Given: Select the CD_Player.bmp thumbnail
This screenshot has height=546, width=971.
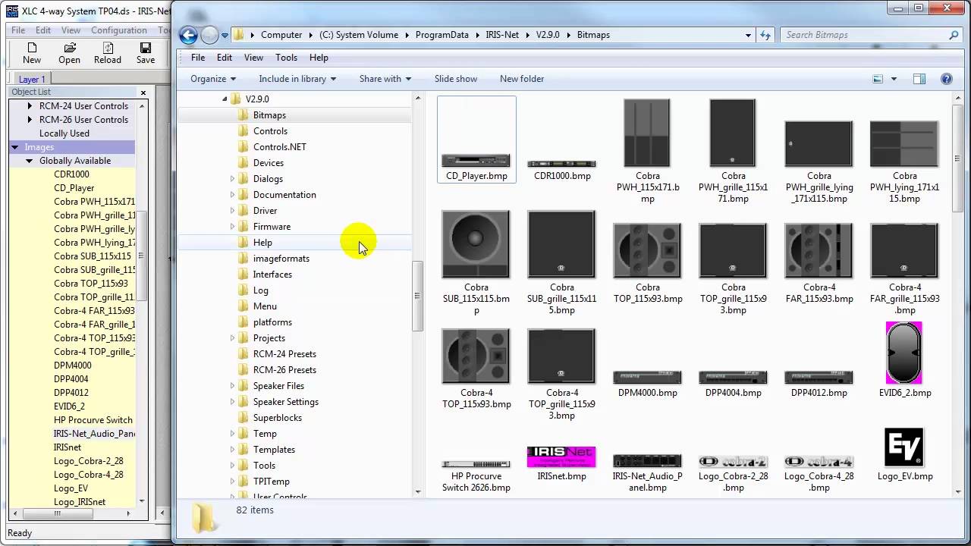Looking at the screenshot, I should pyautogui.click(x=476, y=139).
